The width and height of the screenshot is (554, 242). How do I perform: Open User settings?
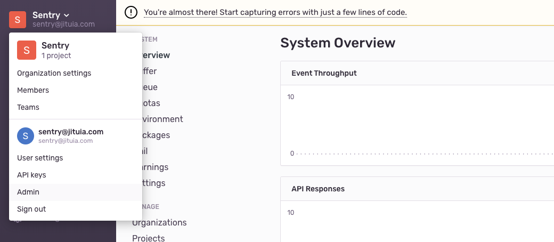pyautogui.click(x=40, y=158)
